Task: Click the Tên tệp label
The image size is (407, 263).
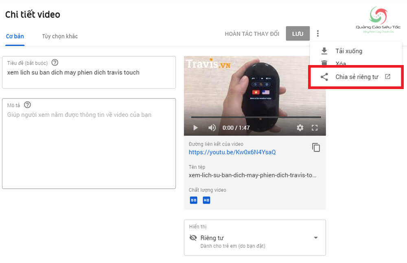Action: (197, 167)
